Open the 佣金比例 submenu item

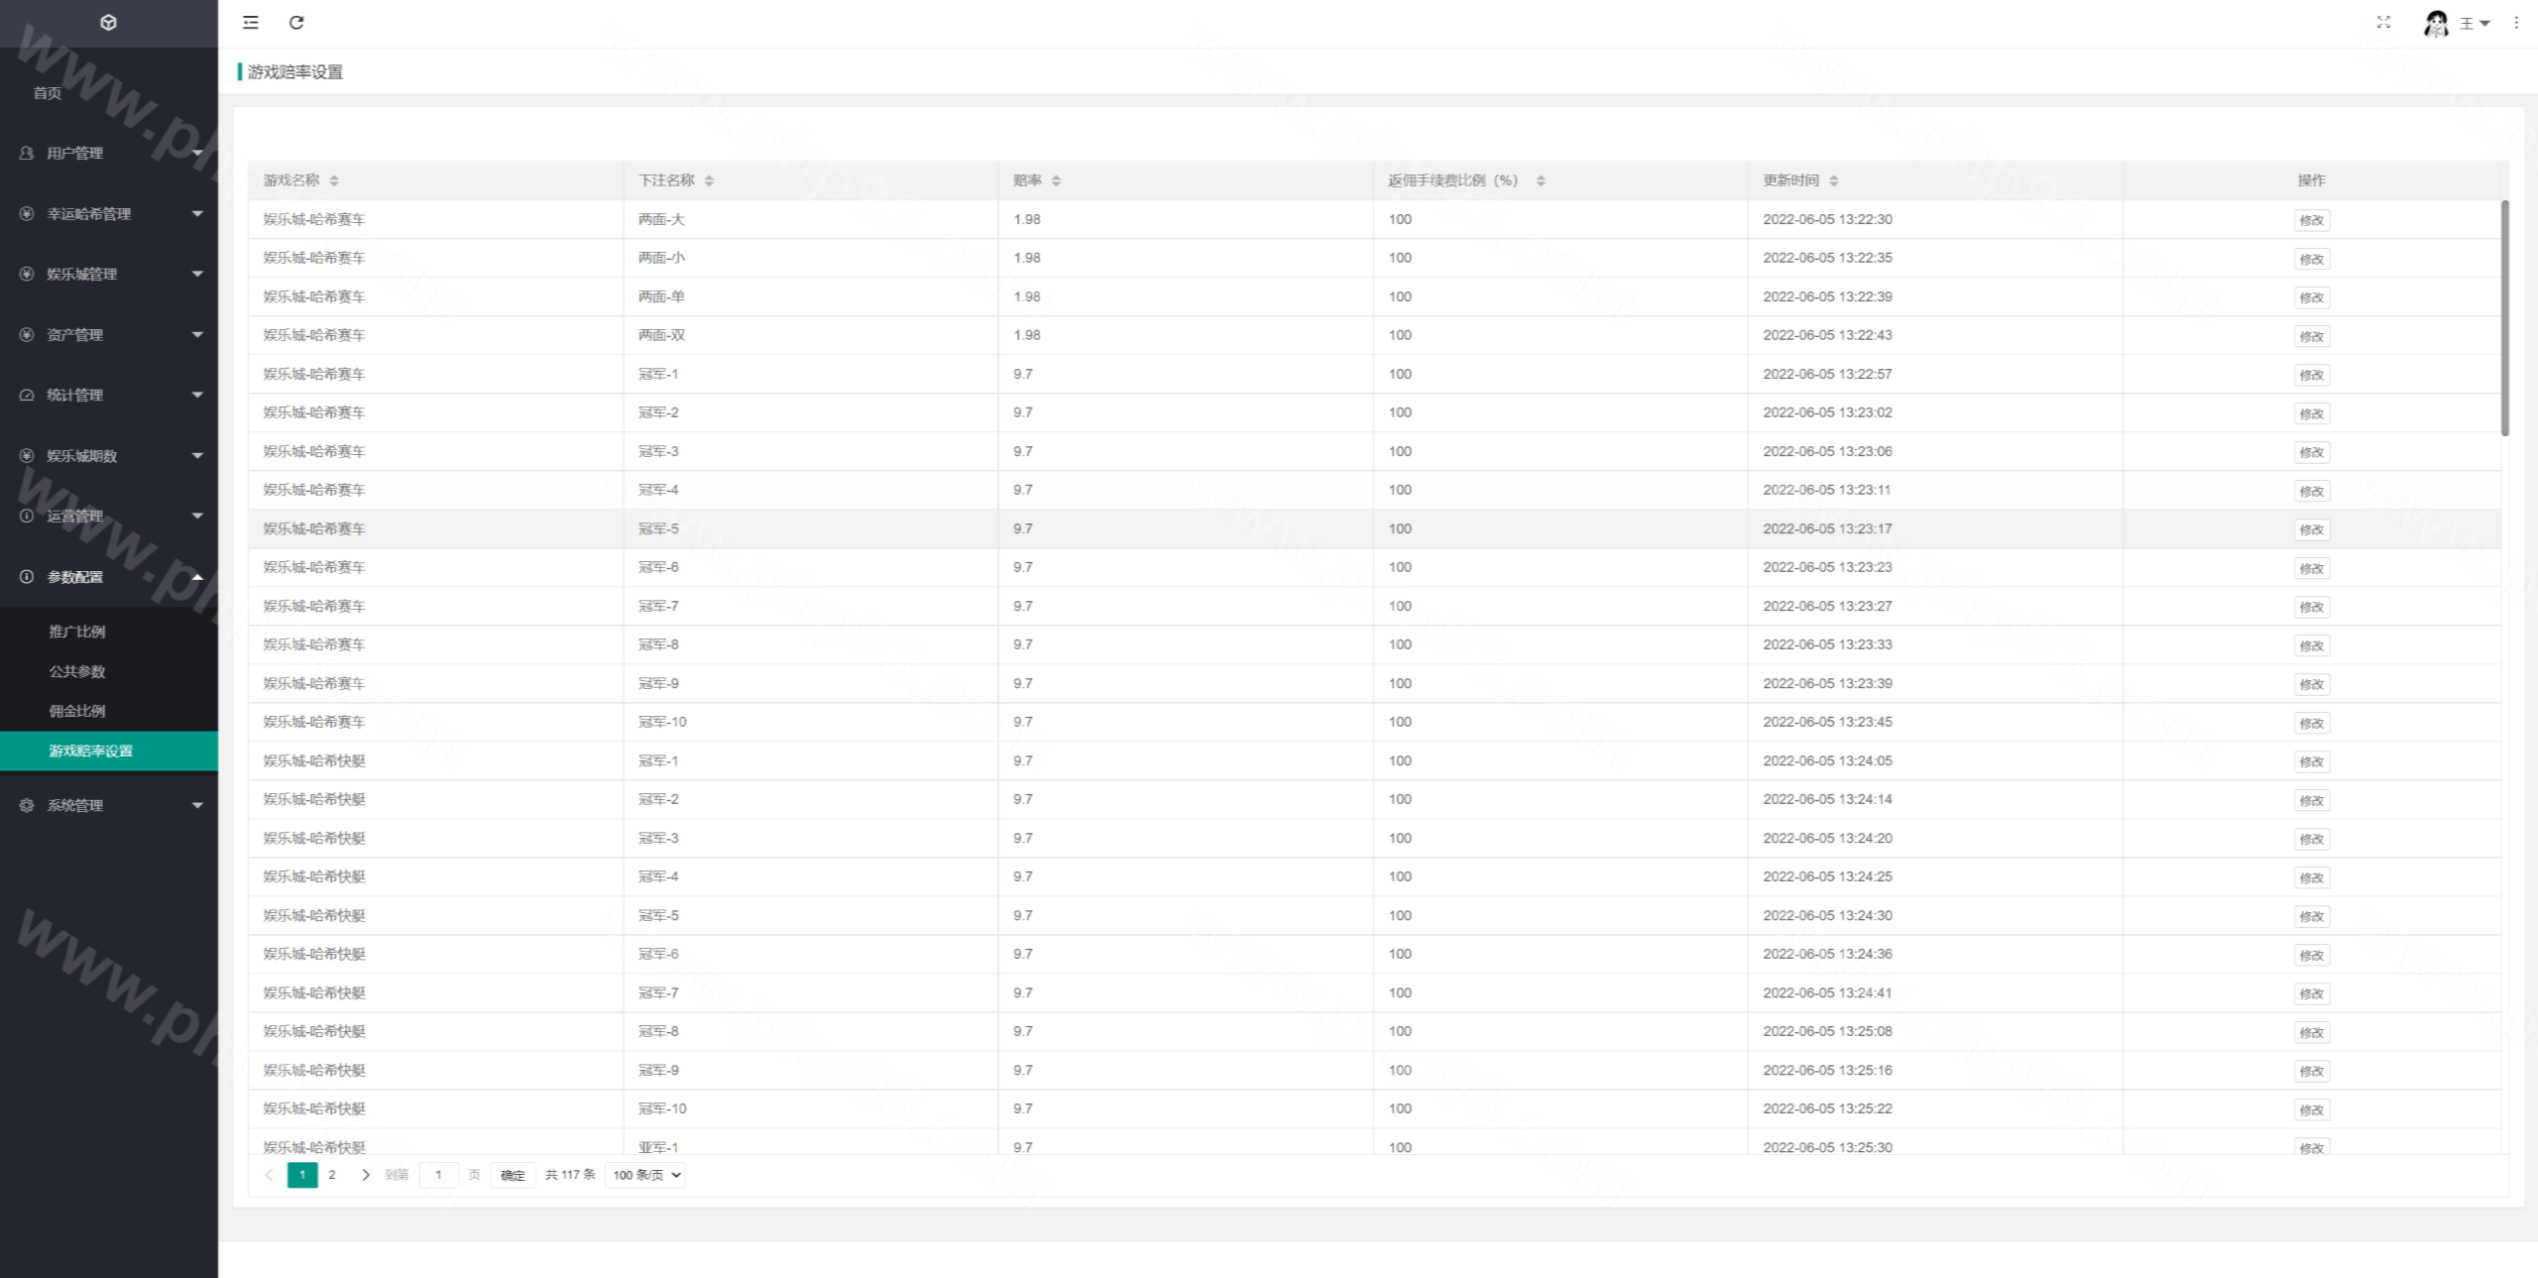click(x=77, y=711)
